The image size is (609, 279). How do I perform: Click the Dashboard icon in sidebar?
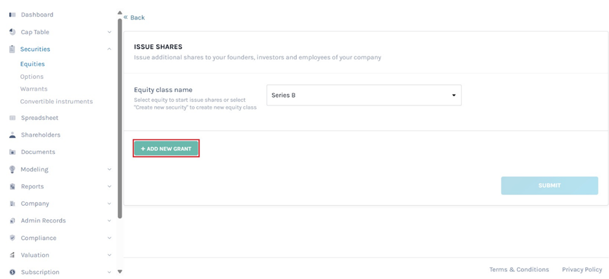[12, 15]
